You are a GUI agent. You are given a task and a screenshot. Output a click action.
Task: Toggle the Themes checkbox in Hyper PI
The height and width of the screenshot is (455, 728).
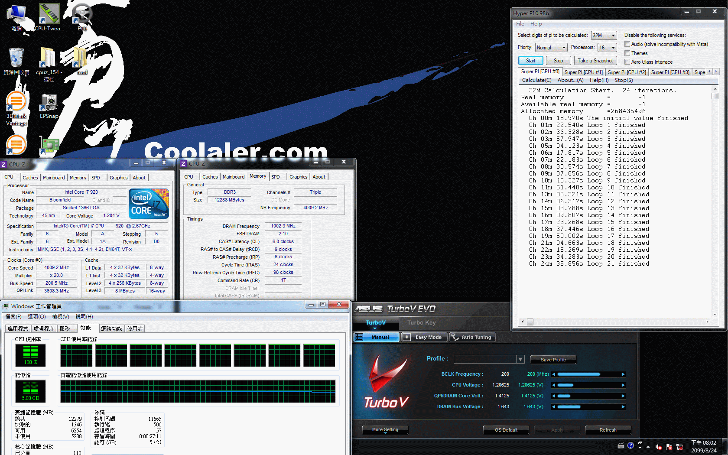(x=627, y=53)
